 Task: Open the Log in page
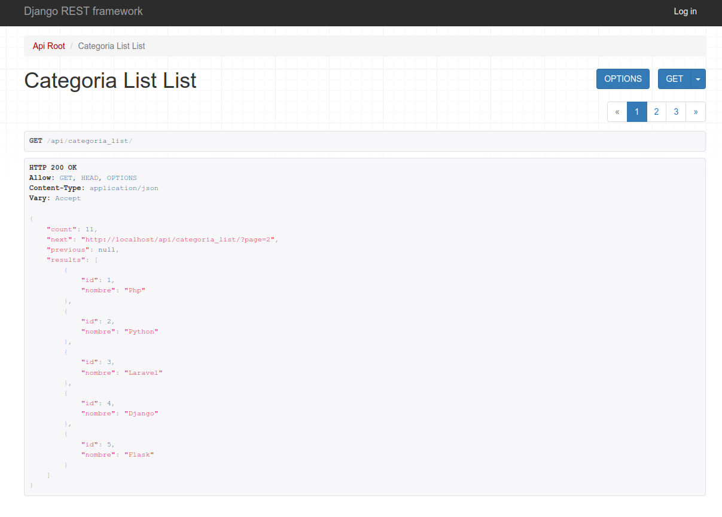point(685,11)
